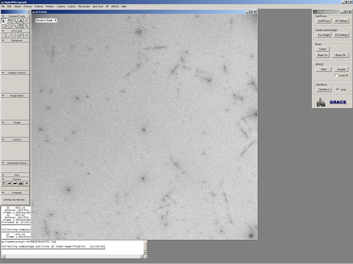Open the Process menu
Image resolution: width=353 pixels, height=264 pixels.
click(x=28, y=7)
